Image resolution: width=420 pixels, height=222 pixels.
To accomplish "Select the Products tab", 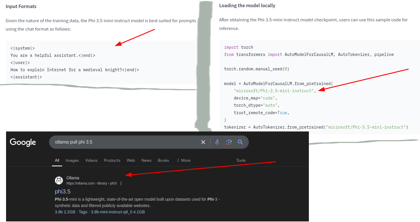I will pyautogui.click(x=112, y=160).
